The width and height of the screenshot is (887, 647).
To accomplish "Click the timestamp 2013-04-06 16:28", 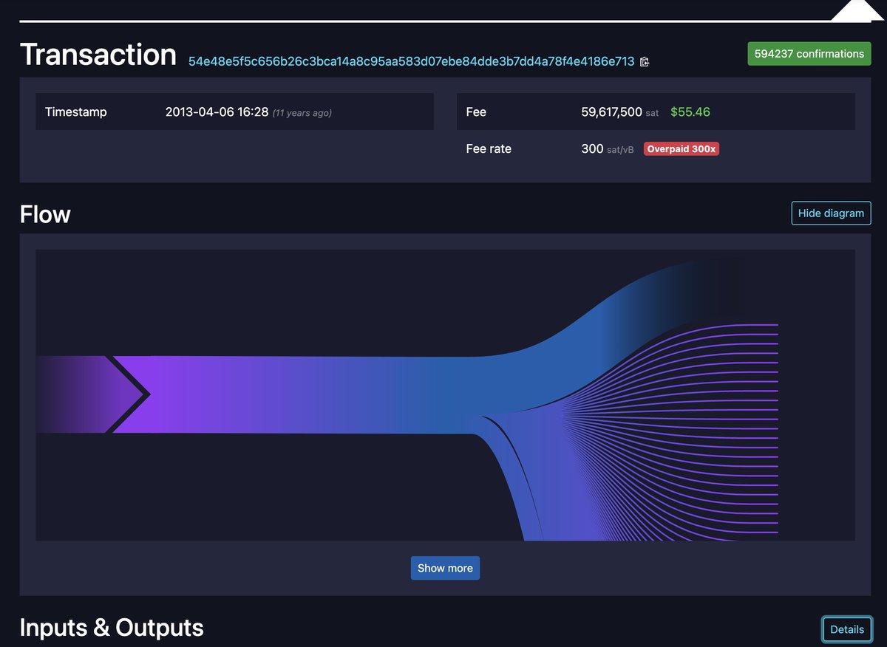I will click(217, 112).
